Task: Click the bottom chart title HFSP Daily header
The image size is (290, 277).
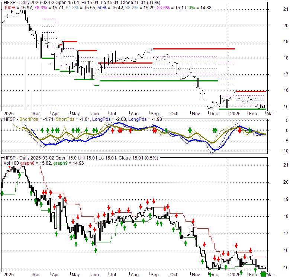Action: pyautogui.click(x=81, y=158)
